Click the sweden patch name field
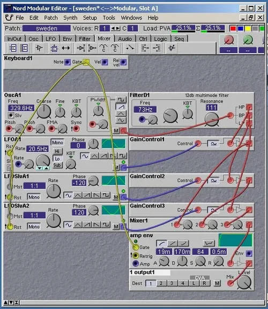The height and width of the screenshot is (309, 268). pos(47,28)
